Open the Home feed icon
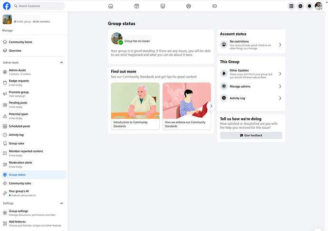 [x=111, y=6]
